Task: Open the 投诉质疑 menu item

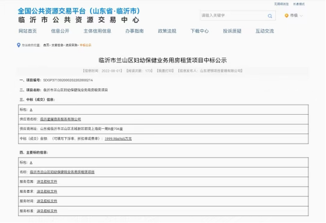Action: pyautogui.click(x=232, y=31)
